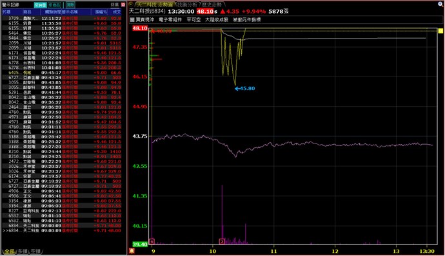Select alert row 2464 at 09:36:20
Screen dimensions: 445x256
(x=61, y=107)
